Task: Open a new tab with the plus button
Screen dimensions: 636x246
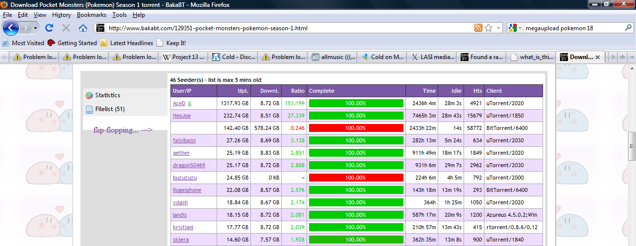Action: [x=623, y=57]
